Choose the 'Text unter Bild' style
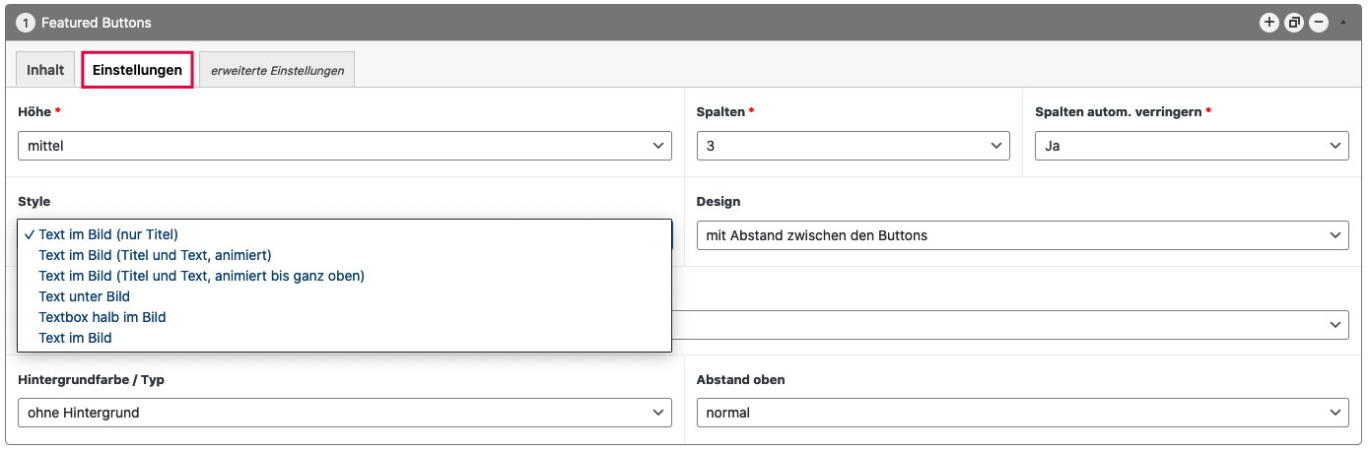The image size is (1368, 451). [84, 296]
